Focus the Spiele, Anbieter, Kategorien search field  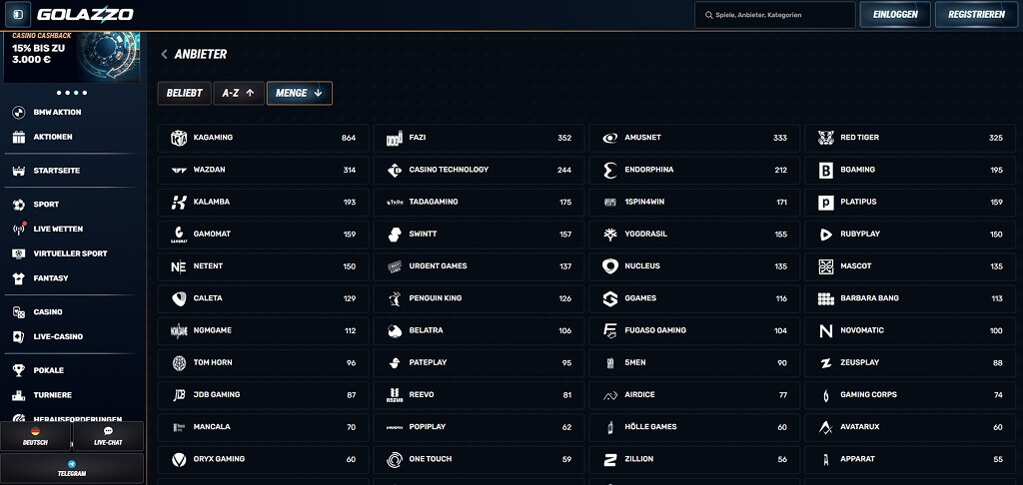pyautogui.click(x=774, y=14)
